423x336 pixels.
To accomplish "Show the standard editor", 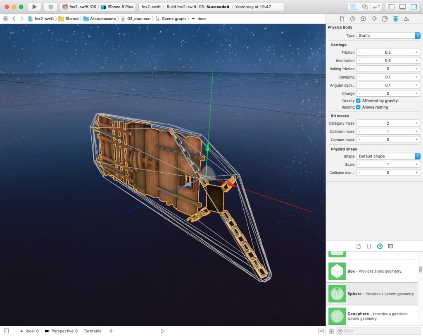I will pos(354,7).
